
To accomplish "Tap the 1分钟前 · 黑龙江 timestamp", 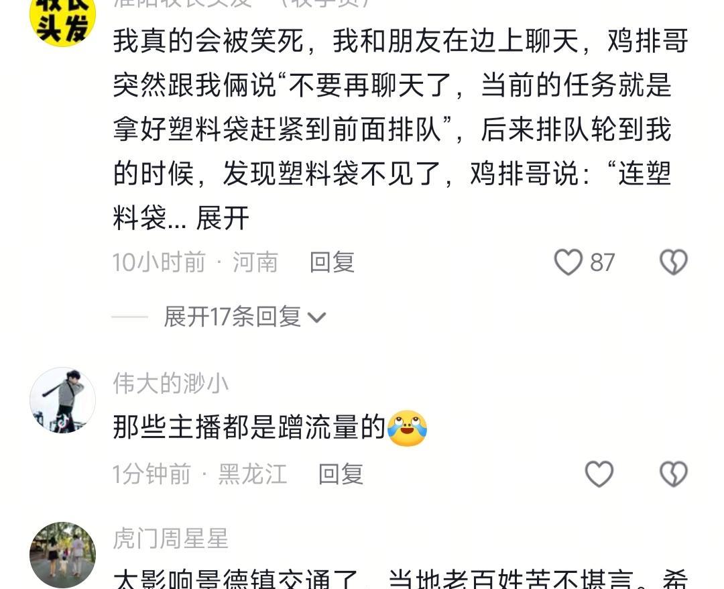I will (x=200, y=474).
